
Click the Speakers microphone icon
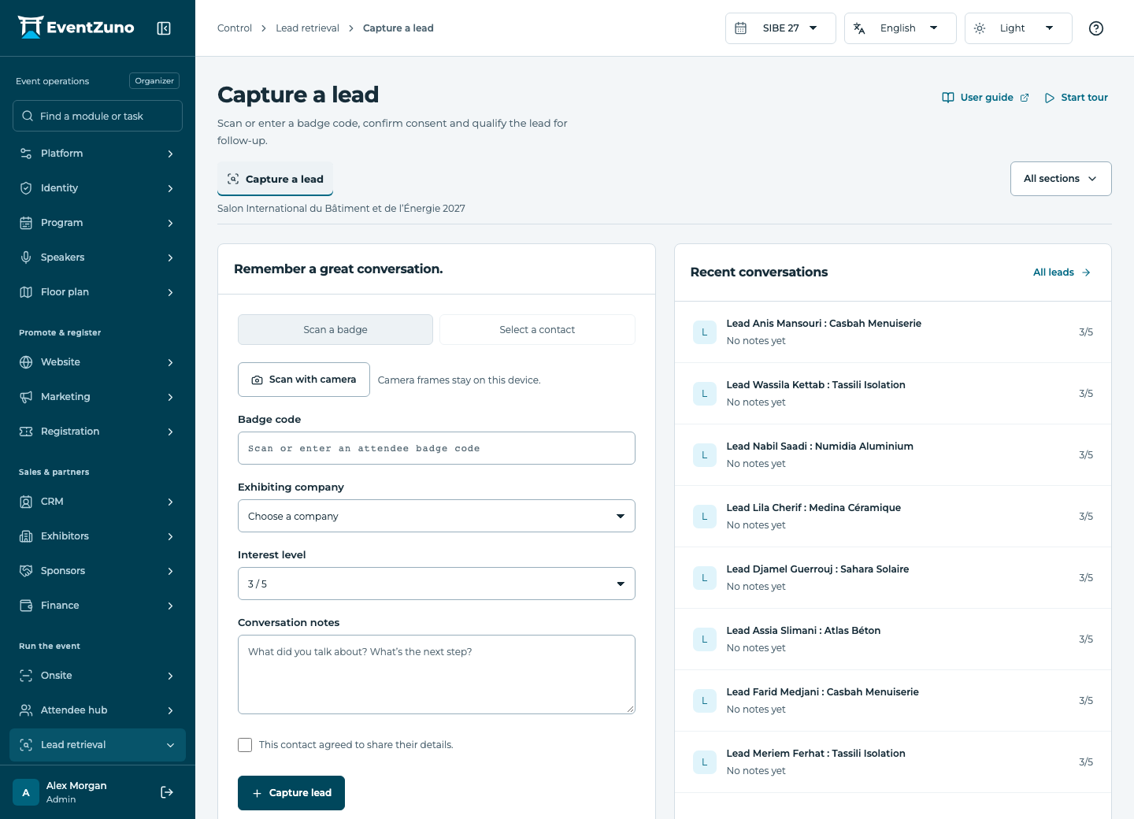coord(26,258)
